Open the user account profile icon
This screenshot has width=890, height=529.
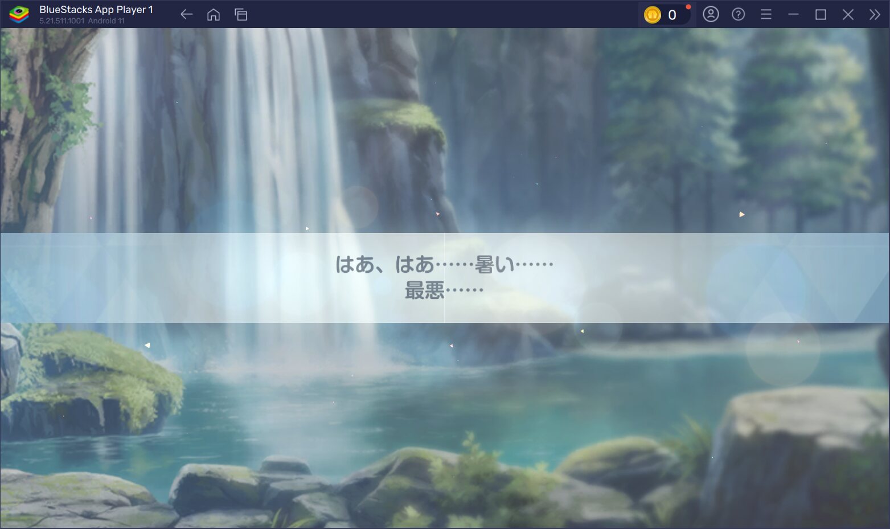(x=711, y=14)
